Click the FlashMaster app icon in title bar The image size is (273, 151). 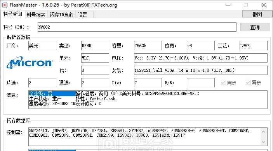click(x=5, y=5)
